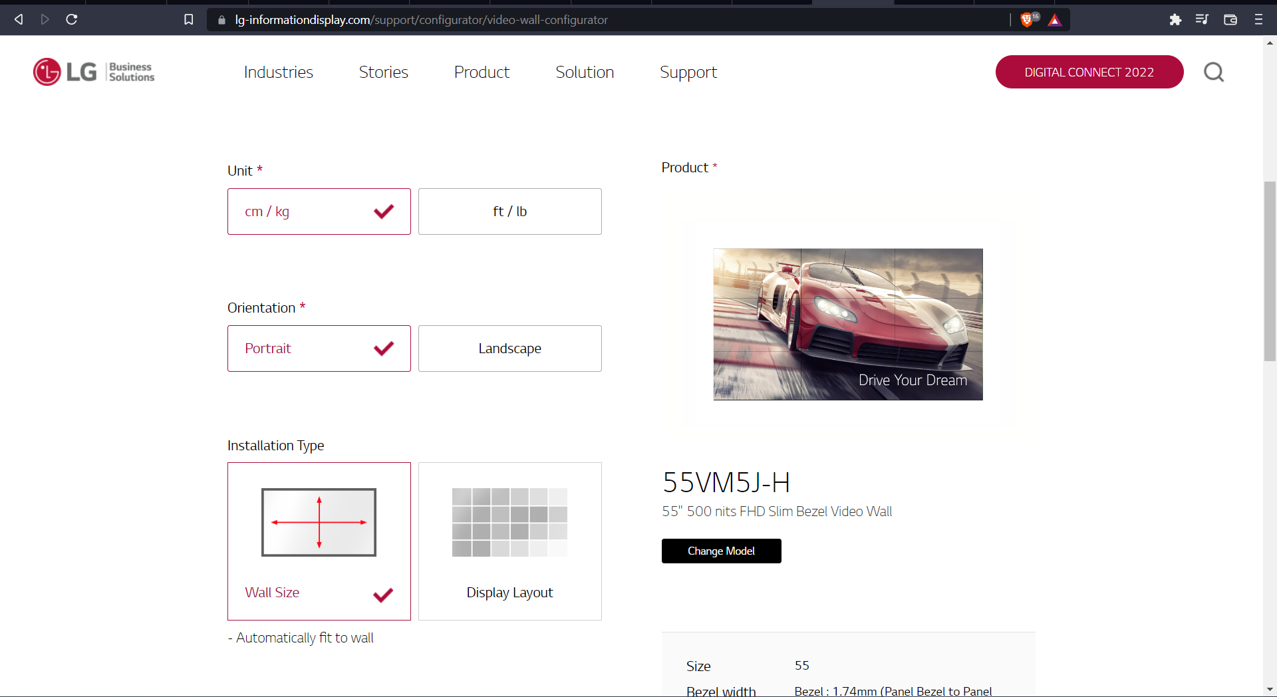
Task: Click the 55VM5J-H model name
Action: point(726,482)
